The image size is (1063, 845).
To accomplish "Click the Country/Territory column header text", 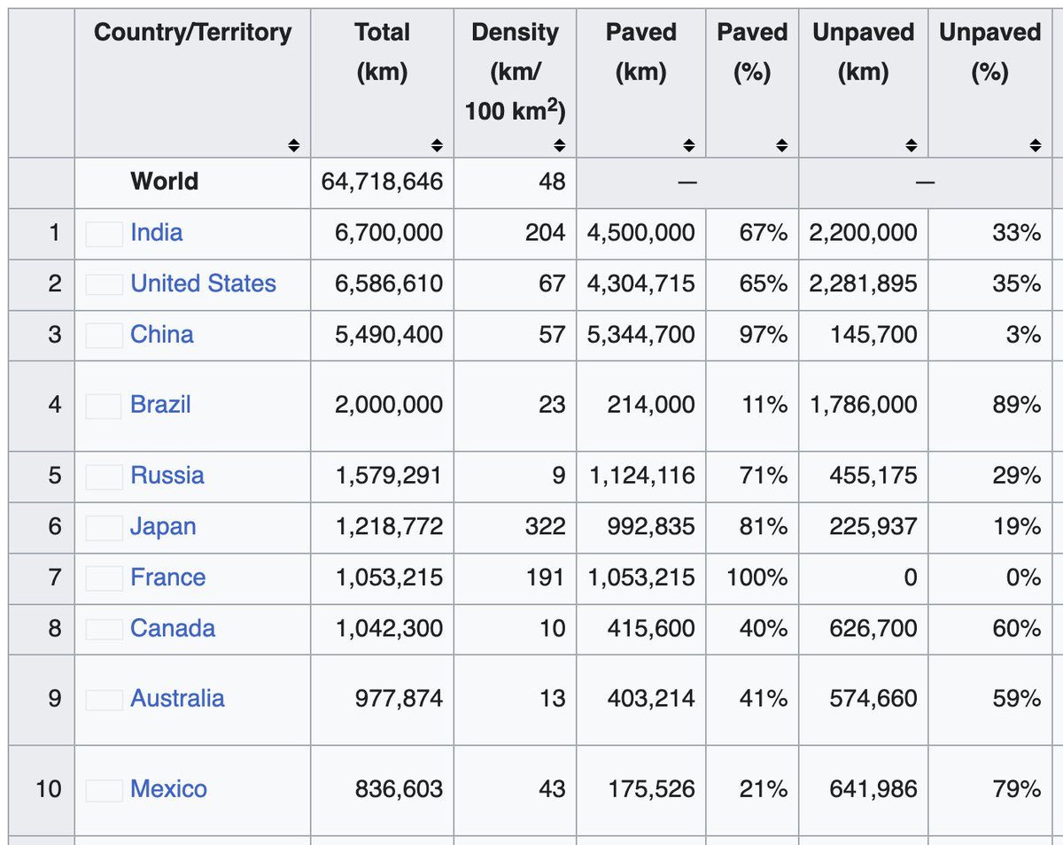I will [x=192, y=33].
